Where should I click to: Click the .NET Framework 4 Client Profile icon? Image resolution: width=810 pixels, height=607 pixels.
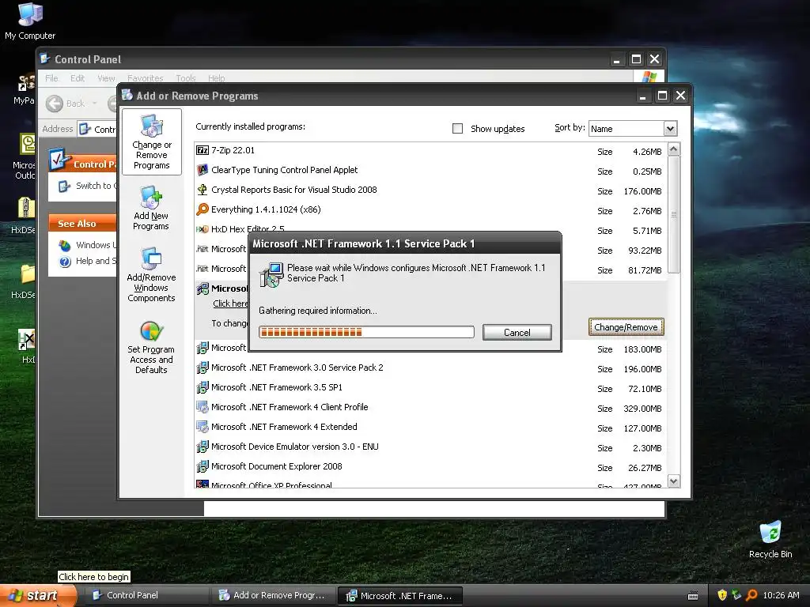202,407
